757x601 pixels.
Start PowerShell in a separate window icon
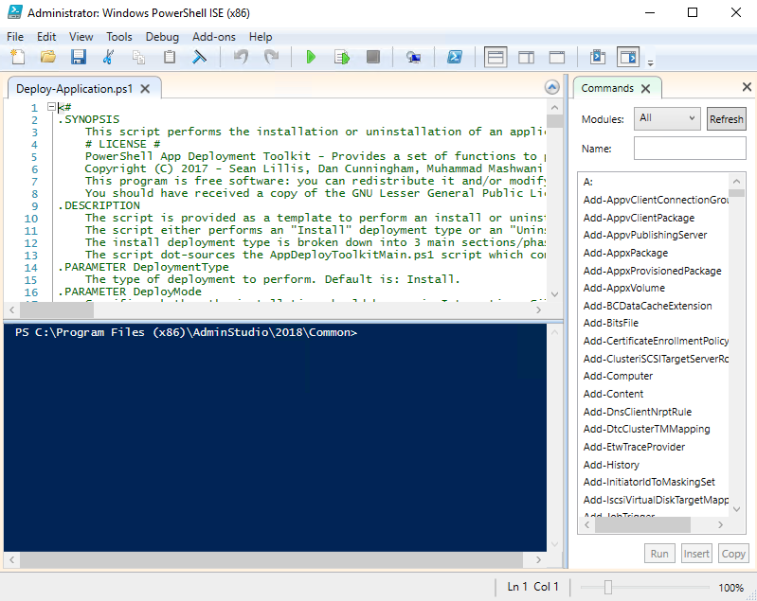pyautogui.click(x=455, y=58)
